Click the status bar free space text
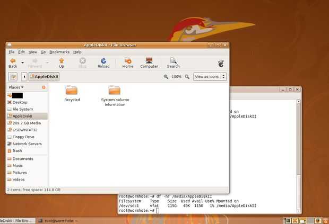 34,190
